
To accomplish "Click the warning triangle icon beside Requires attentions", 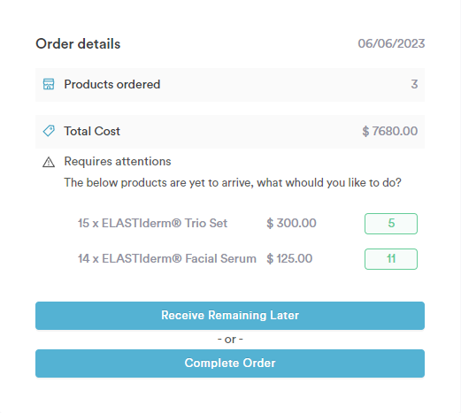I will [49, 162].
